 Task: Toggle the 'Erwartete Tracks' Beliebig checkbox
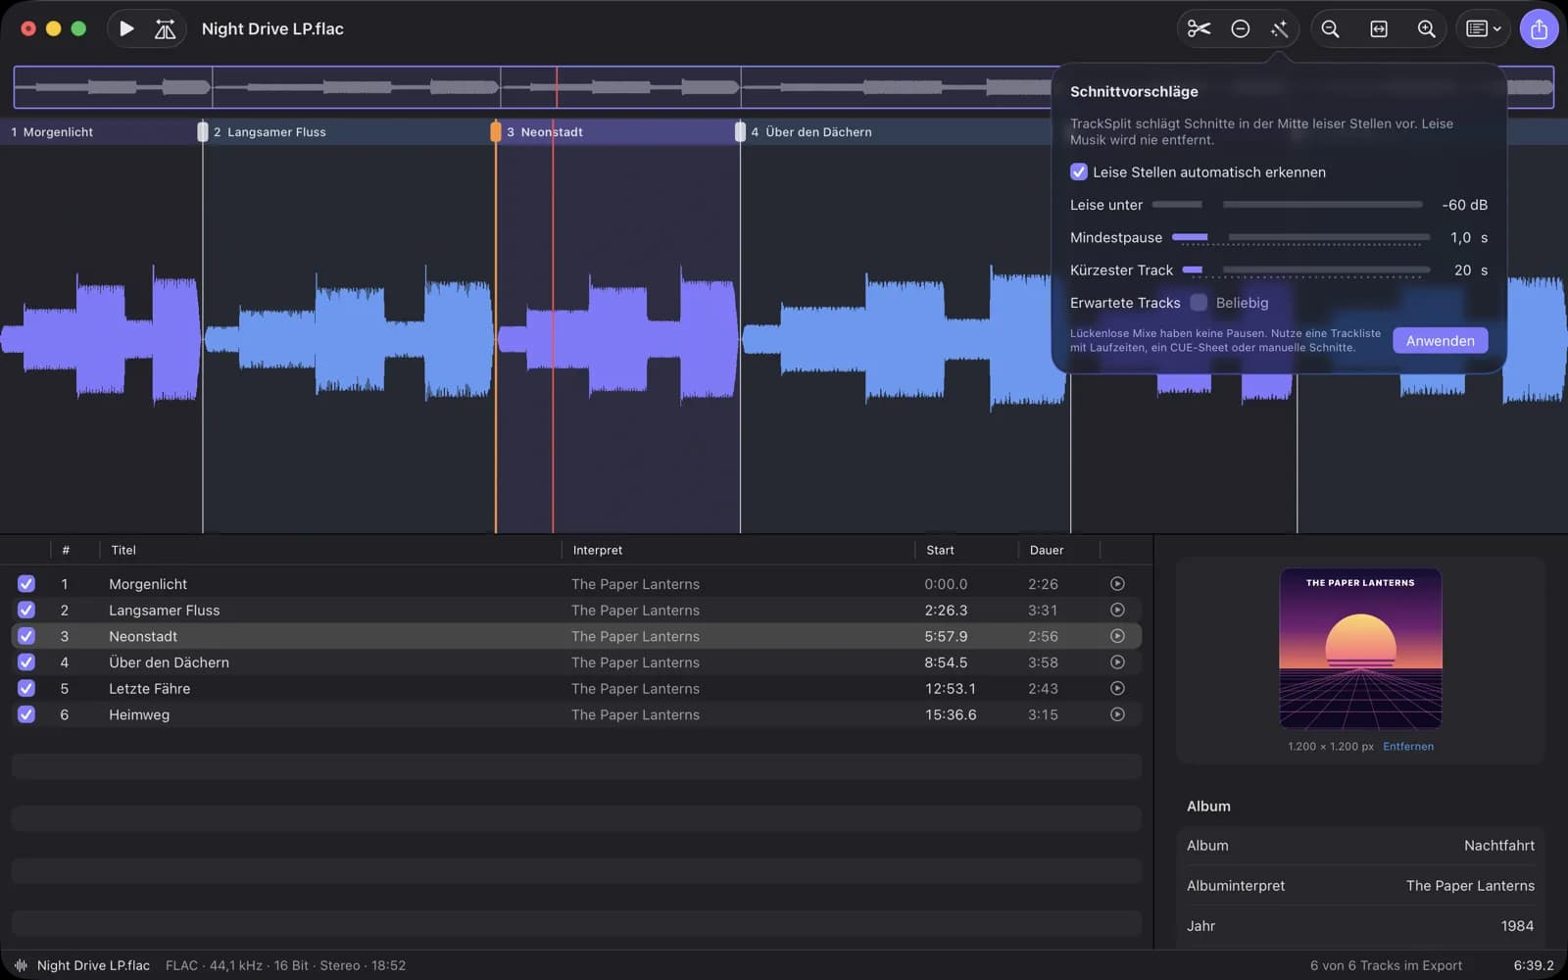(1199, 303)
